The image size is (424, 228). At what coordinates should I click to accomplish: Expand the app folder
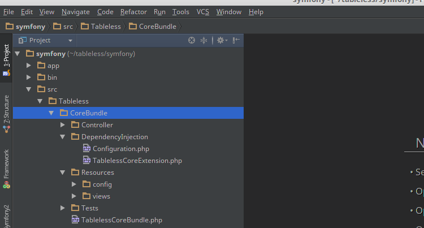click(x=29, y=66)
